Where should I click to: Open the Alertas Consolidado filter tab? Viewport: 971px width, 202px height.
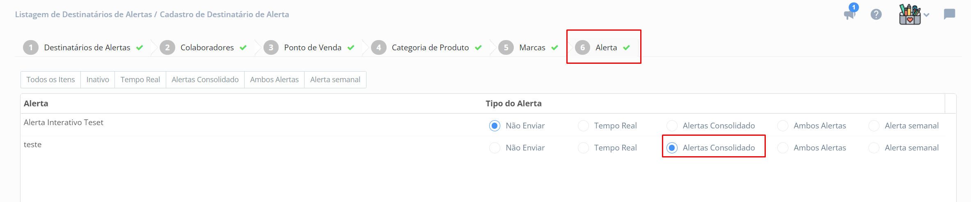point(205,80)
